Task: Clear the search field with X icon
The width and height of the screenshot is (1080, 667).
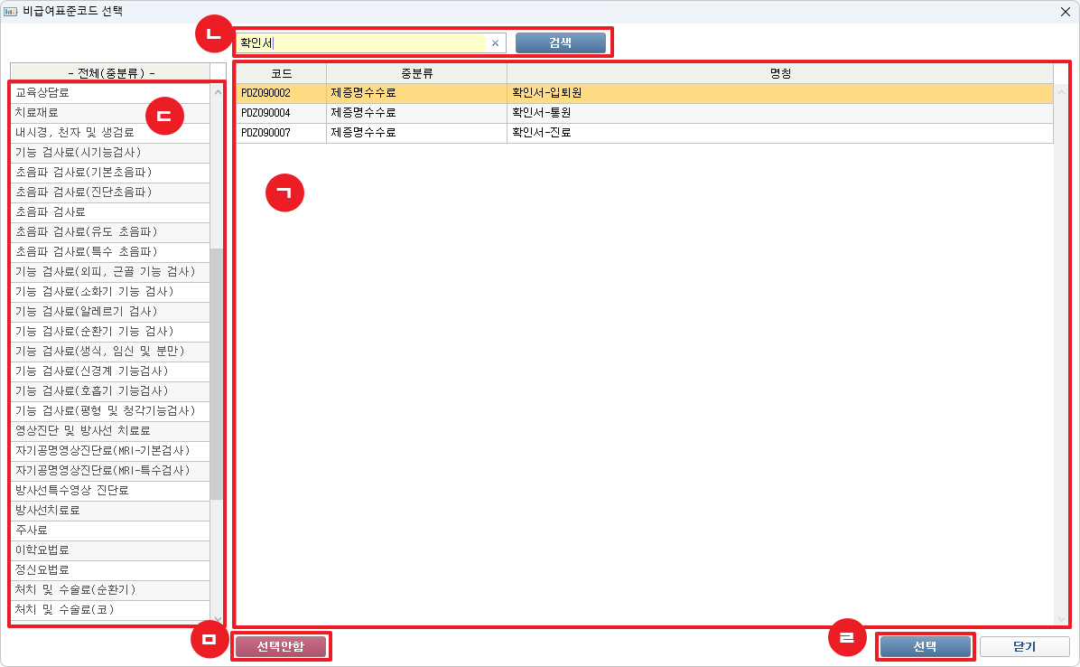Action: click(495, 43)
